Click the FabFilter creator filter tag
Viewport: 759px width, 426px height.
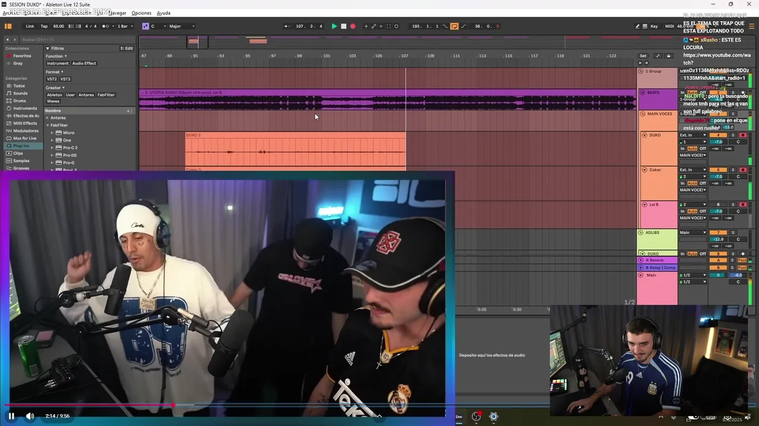tap(106, 95)
